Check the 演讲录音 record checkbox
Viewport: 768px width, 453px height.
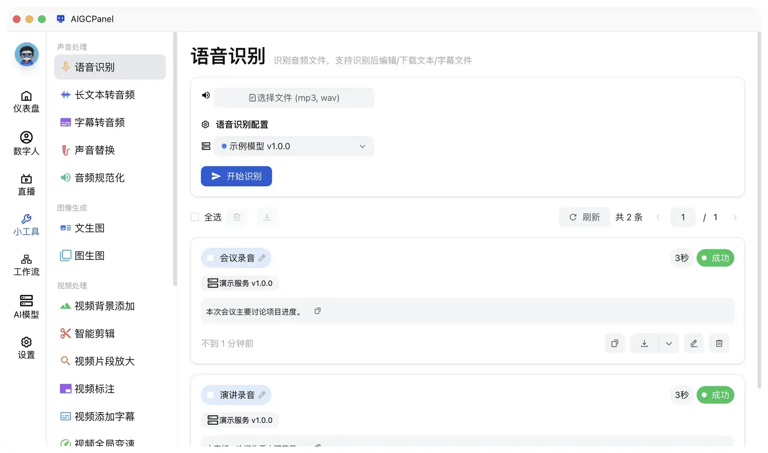click(210, 395)
